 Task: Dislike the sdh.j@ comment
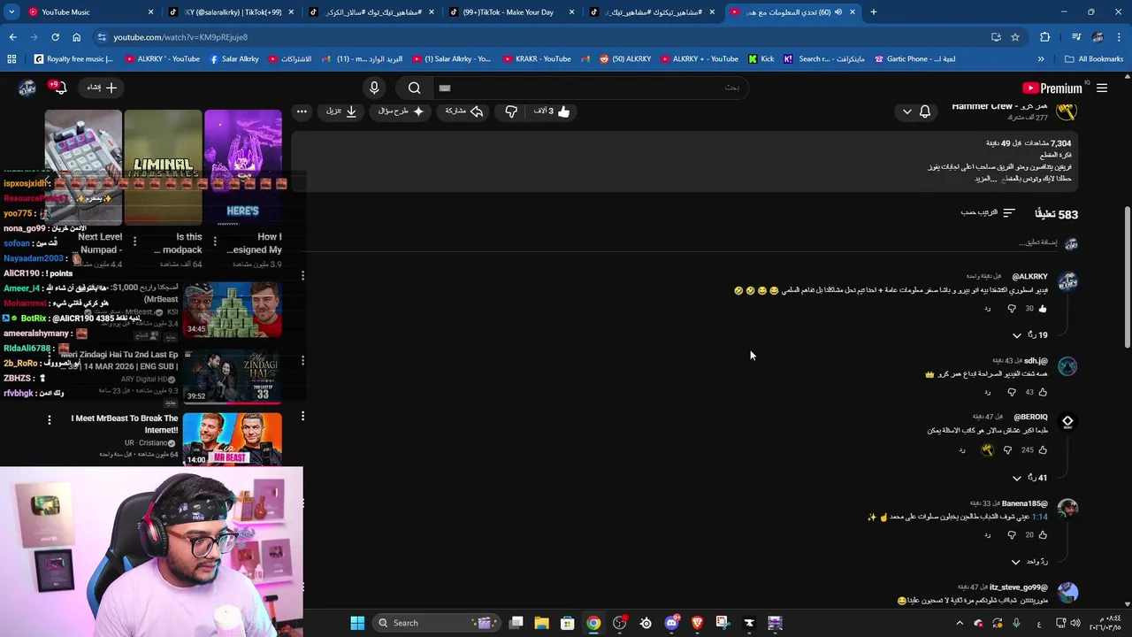click(1013, 392)
